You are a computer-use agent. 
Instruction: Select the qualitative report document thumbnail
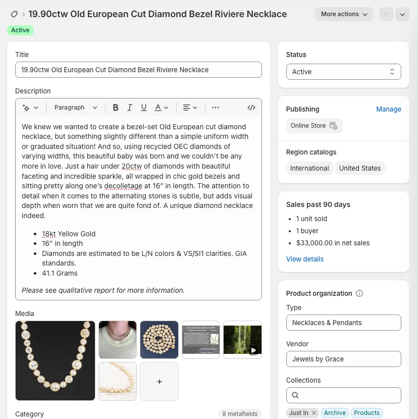point(201,340)
